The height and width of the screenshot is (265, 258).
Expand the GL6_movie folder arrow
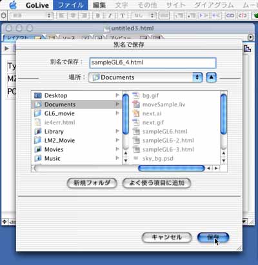tap(117, 113)
